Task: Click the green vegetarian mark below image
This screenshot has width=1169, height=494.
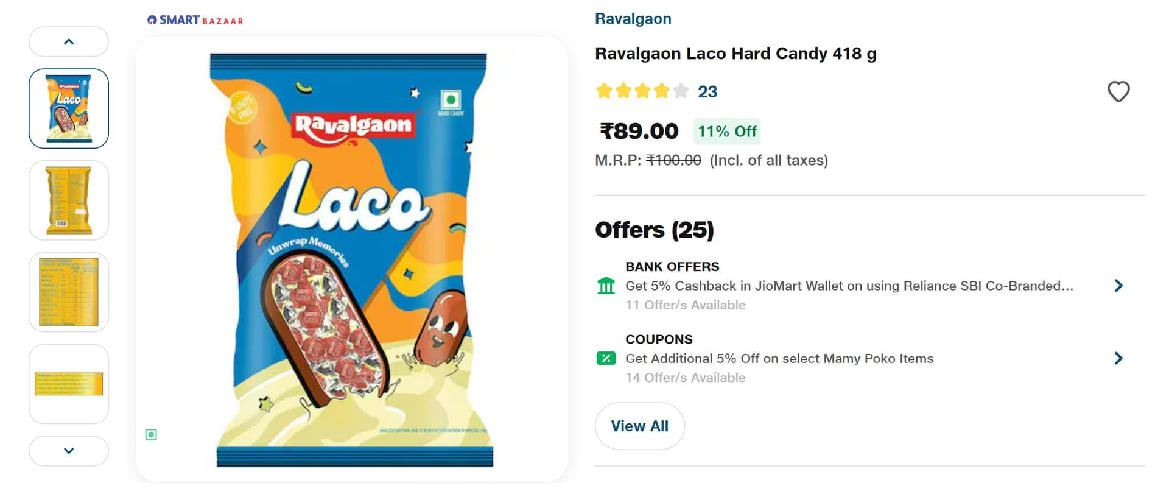Action: tap(151, 434)
